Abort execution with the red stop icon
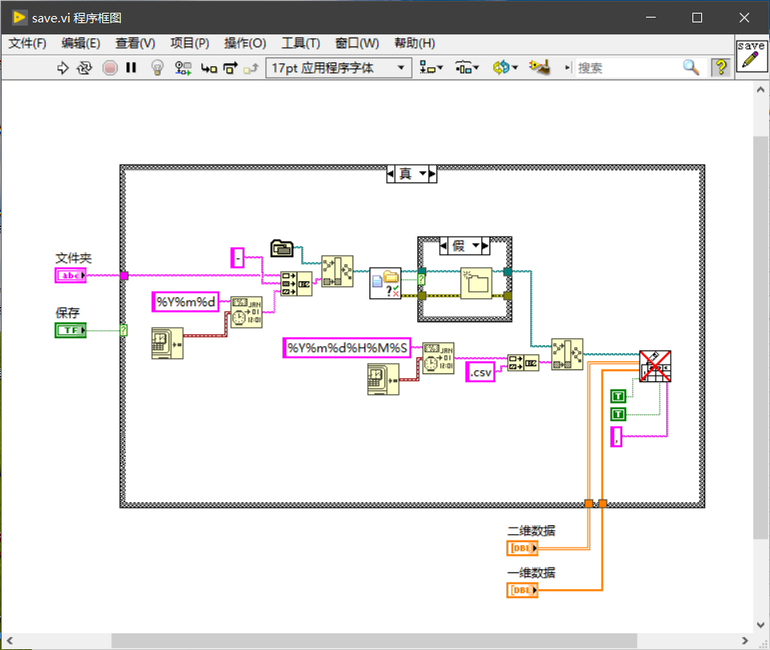 point(111,67)
